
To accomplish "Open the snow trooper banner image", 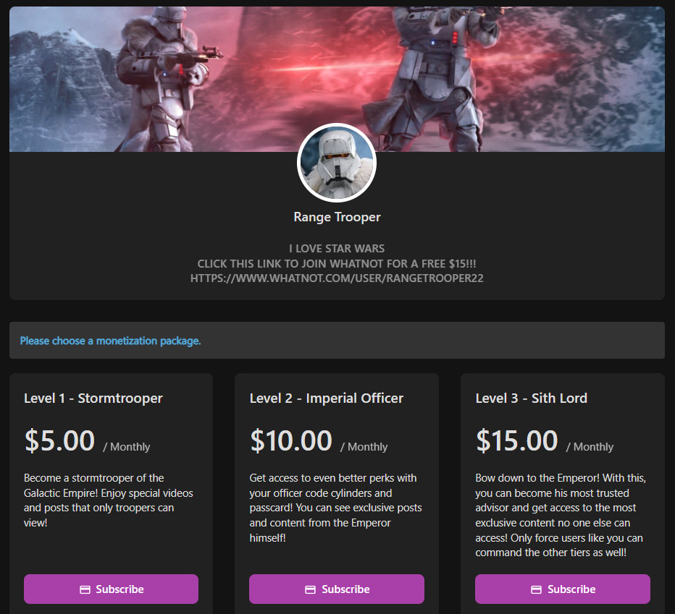I will point(337,79).
